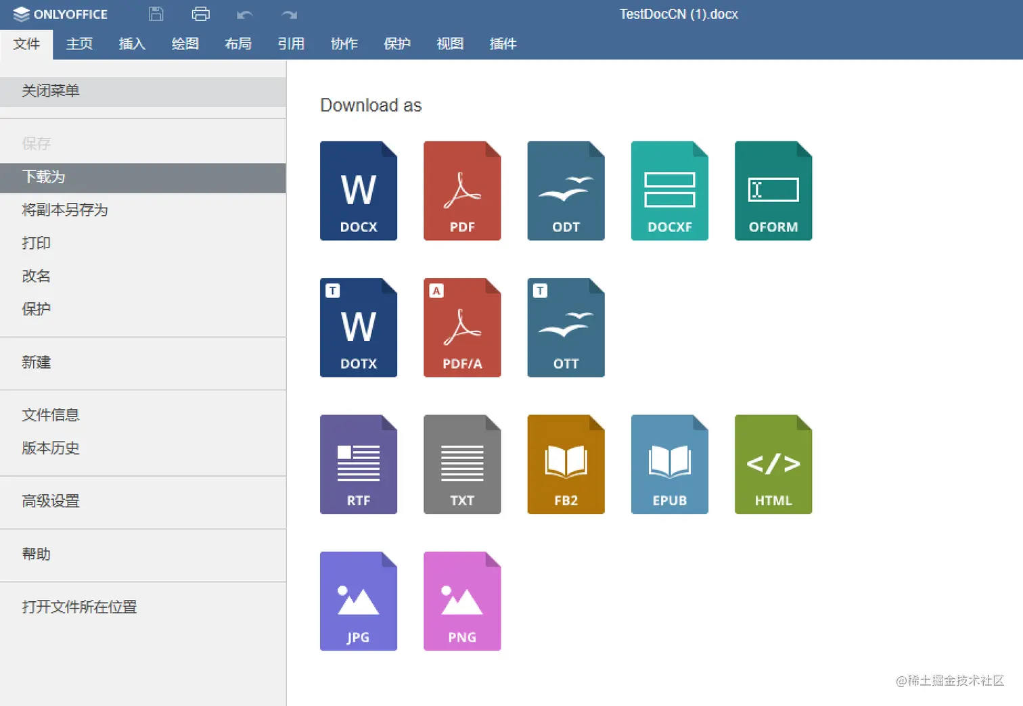Select the DOCXF form template format
This screenshot has width=1023, height=706.
[670, 191]
